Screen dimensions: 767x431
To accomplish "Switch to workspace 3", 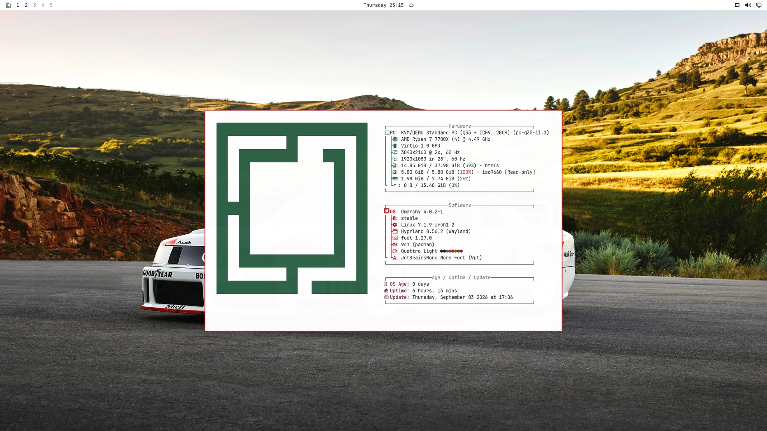I will coord(34,5).
